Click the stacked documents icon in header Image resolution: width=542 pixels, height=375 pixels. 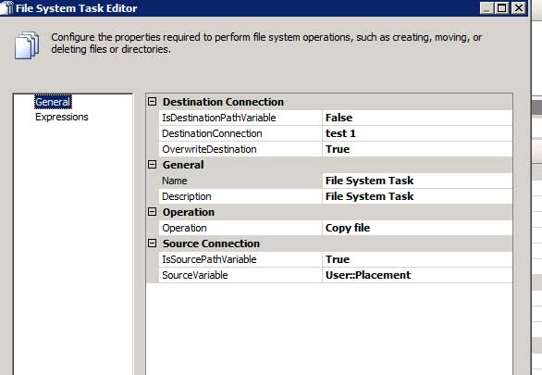pyautogui.click(x=27, y=45)
